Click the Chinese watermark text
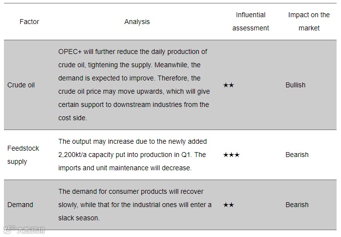The width and height of the screenshot is (341, 237). point(31,230)
